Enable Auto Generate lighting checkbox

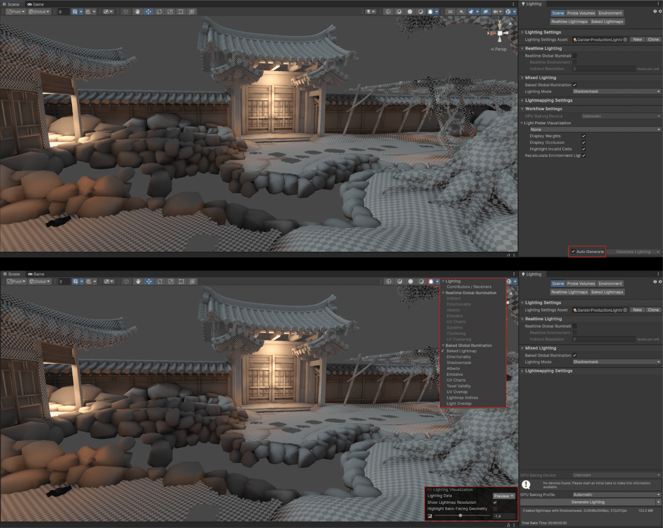pos(574,252)
